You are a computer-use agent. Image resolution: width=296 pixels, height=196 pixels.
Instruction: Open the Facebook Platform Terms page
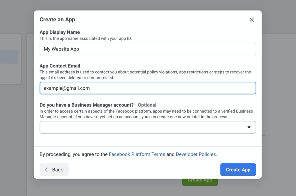137,154
